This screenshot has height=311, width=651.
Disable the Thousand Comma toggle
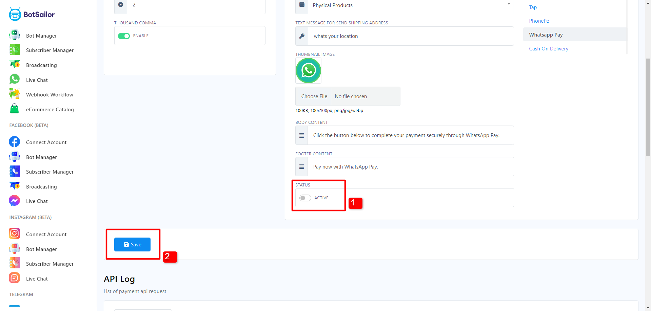pyautogui.click(x=124, y=36)
